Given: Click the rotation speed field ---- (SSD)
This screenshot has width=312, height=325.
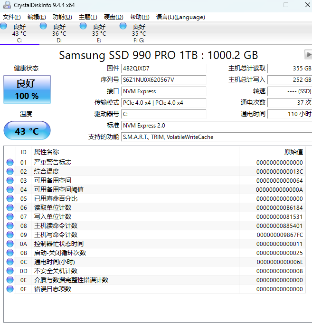Looking at the screenshot, I should (x=290, y=91).
